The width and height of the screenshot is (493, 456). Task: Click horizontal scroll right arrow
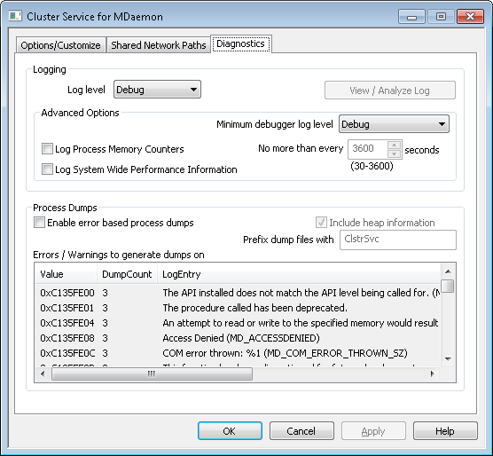pyautogui.click(x=433, y=373)
